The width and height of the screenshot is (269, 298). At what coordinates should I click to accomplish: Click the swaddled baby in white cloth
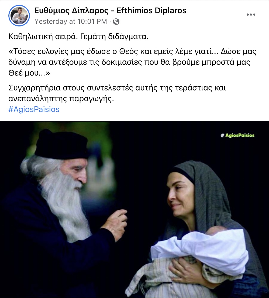[x=199, y=245]
